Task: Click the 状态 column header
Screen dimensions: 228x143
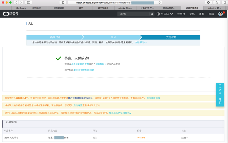Action: tap(183, 131)
